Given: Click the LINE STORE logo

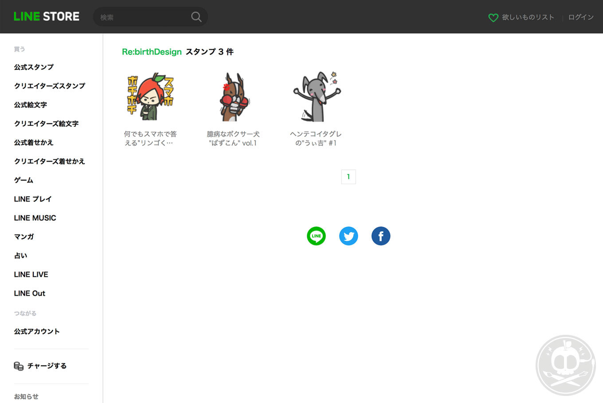Looking at the screenshot, I should click(x=47, y=16).
